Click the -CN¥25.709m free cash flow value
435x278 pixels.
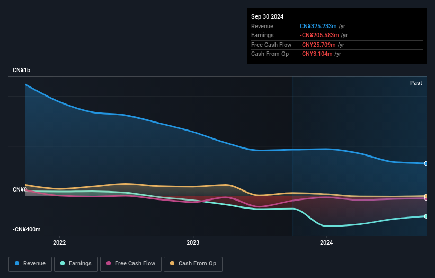[x=318, y=45]
